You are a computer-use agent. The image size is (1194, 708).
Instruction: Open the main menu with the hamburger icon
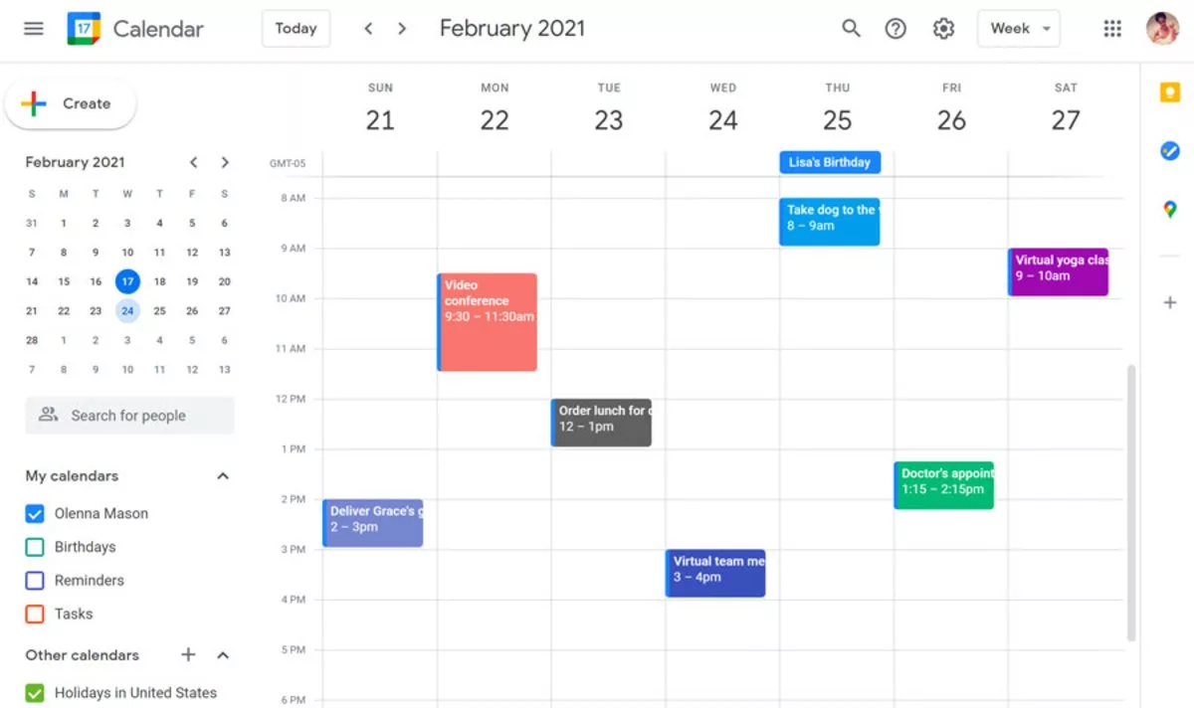pyautogui.click(x=33, y=29)
